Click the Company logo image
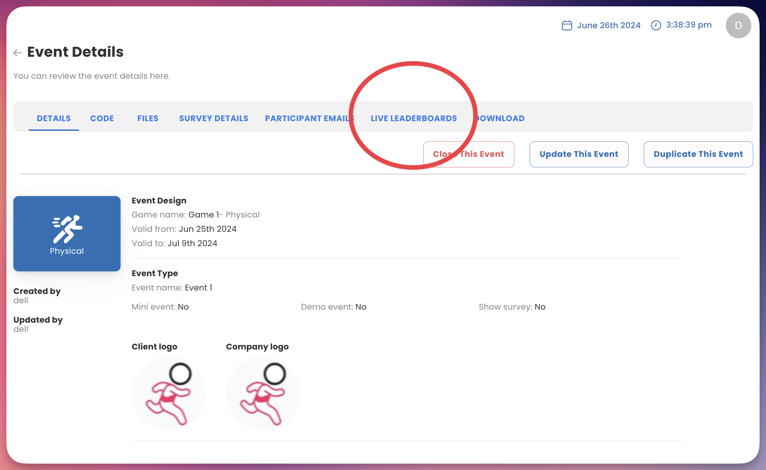This screenshot has width=766, height=470. [263, 393]
